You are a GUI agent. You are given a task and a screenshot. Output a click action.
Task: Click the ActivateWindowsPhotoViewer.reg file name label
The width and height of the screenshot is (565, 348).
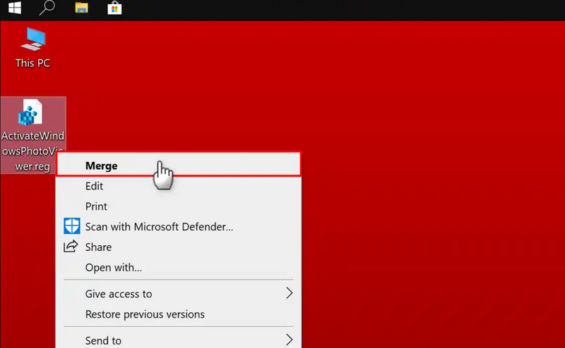tap(32, 151)
